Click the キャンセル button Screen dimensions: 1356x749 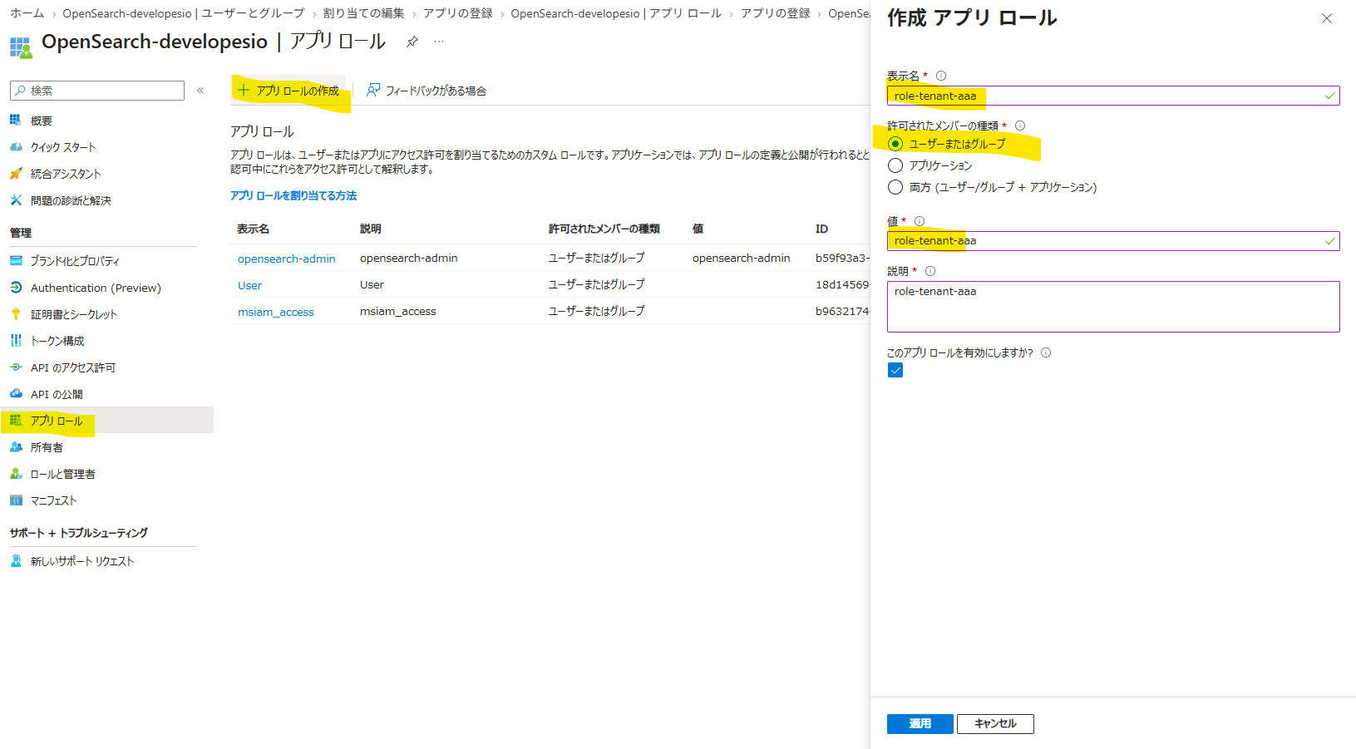point(995,724)
